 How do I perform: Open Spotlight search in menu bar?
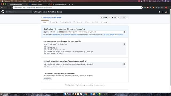tap(162, 1)
